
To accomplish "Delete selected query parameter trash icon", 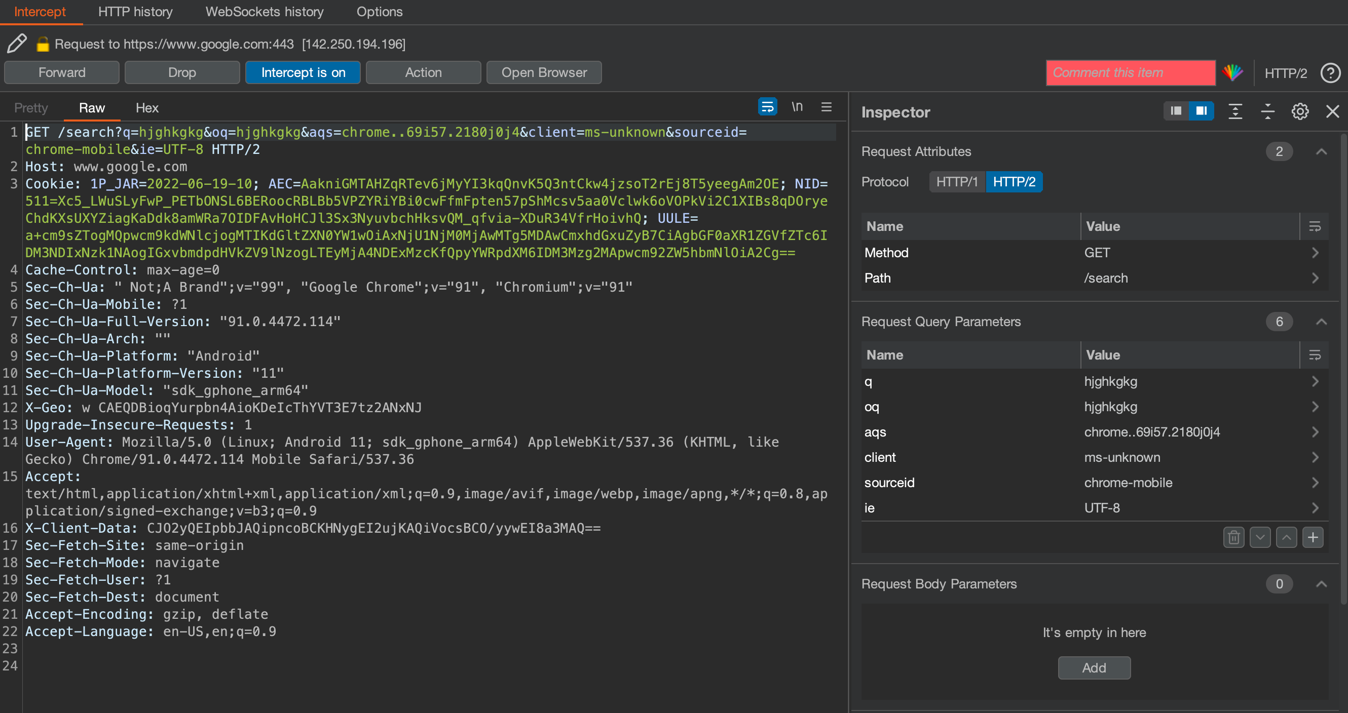I will click(x=1234, y=537).
